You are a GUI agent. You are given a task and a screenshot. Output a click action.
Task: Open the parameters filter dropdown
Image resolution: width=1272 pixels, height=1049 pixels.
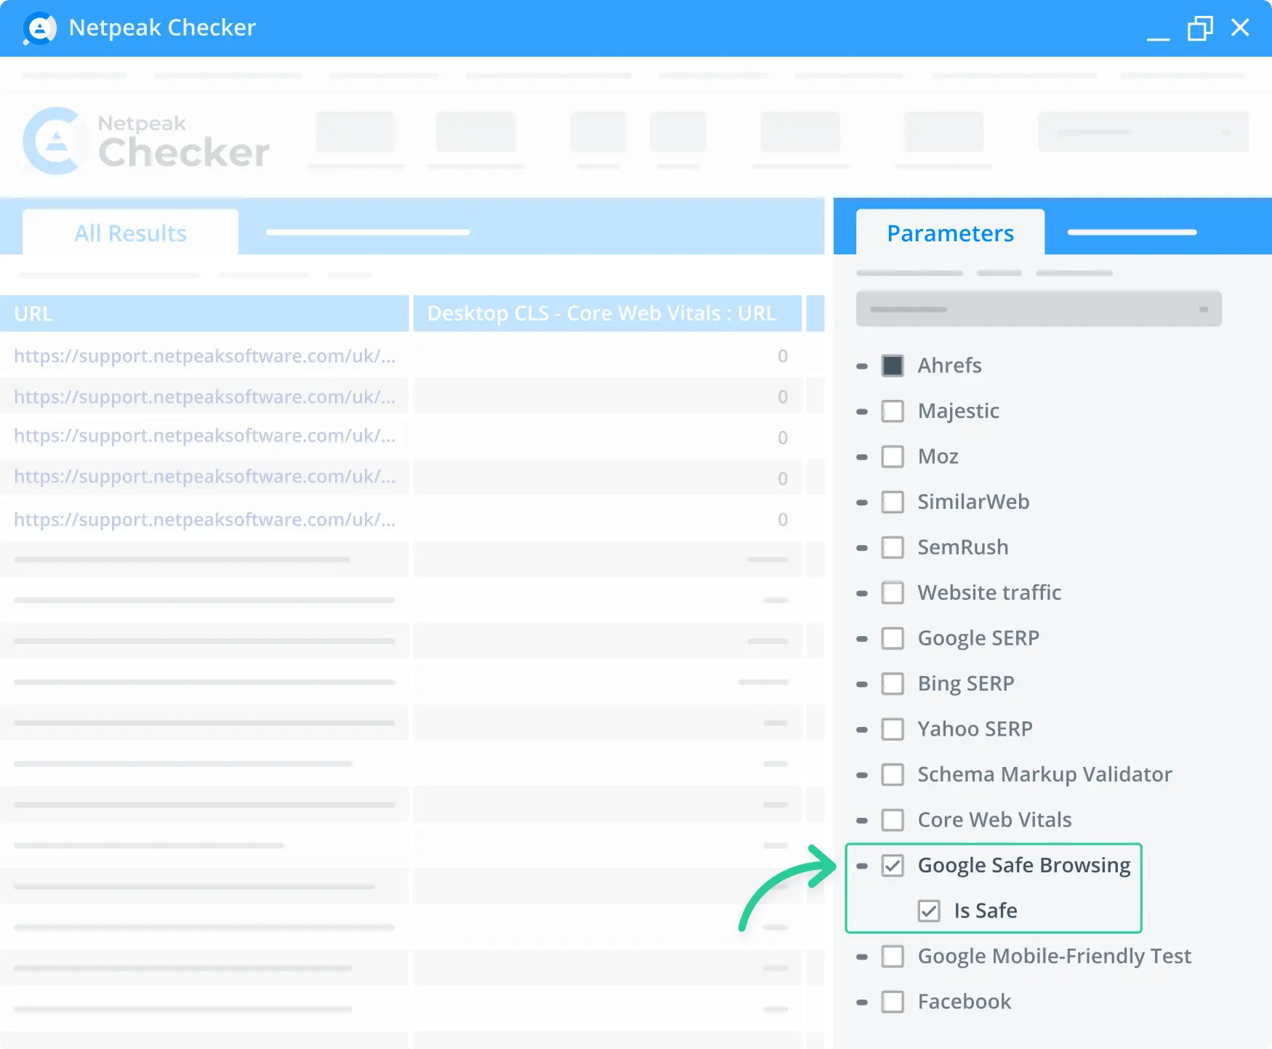tap(1039, 309)
